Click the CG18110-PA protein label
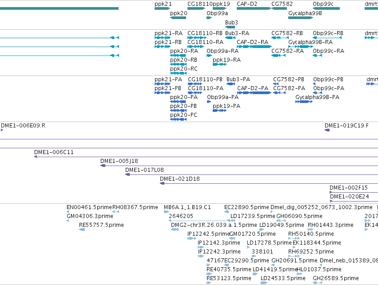This screenshot has height=285, width=378. pos(206,88)
